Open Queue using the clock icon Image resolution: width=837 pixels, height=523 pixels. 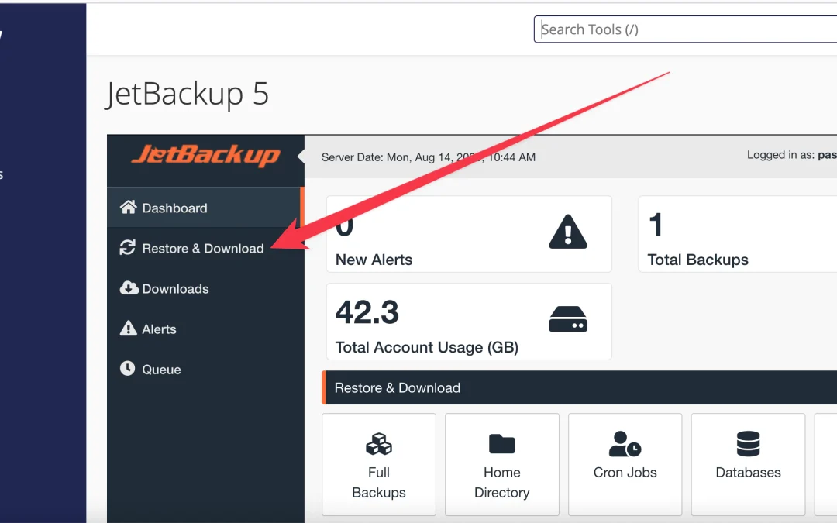(127, 369)
